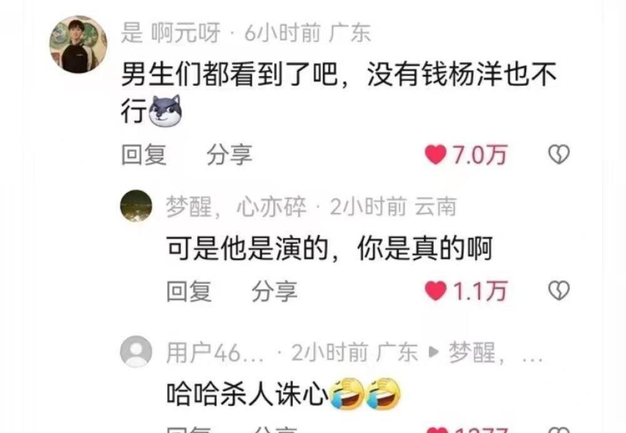Reply to 梦醒，心亦碎's comment
Viewport: 626px width, 433px height.
pos(189,291)
